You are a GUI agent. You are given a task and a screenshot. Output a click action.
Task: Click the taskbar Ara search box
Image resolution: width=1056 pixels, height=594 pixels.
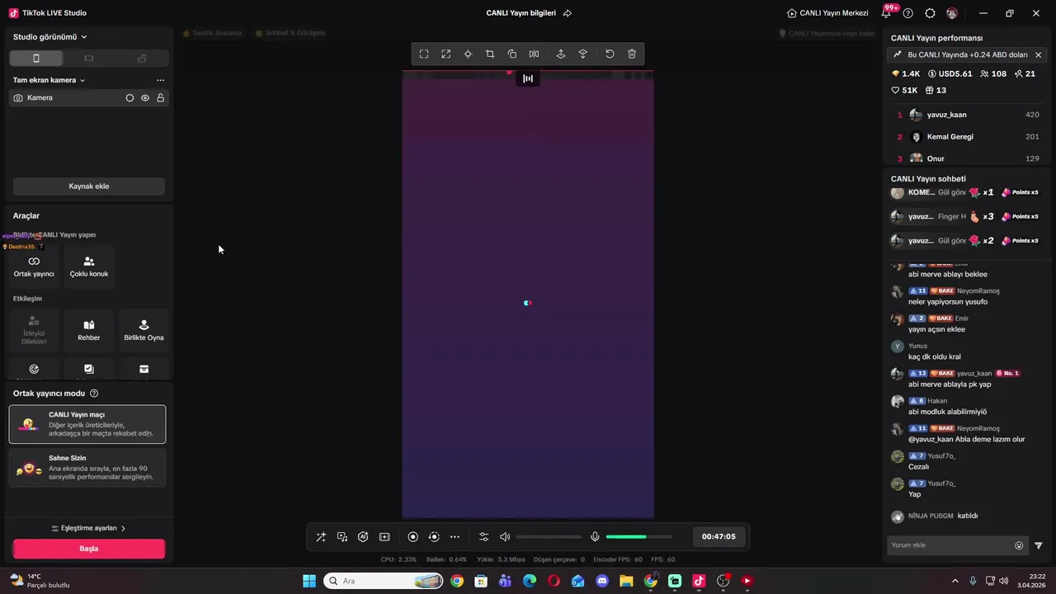click(x=384, y=581)
